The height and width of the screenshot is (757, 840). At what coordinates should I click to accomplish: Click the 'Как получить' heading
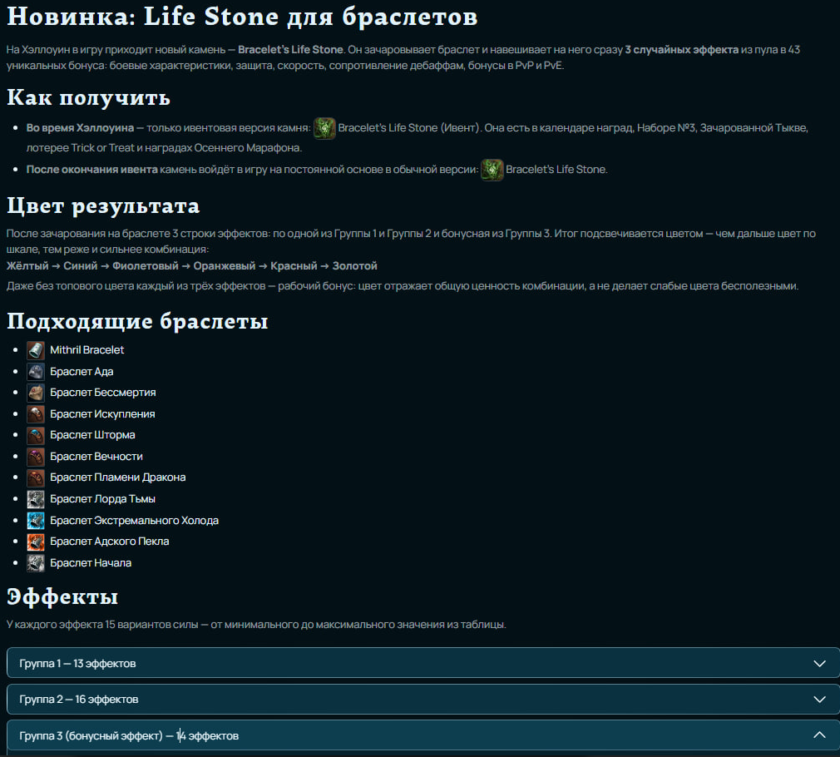88,97
